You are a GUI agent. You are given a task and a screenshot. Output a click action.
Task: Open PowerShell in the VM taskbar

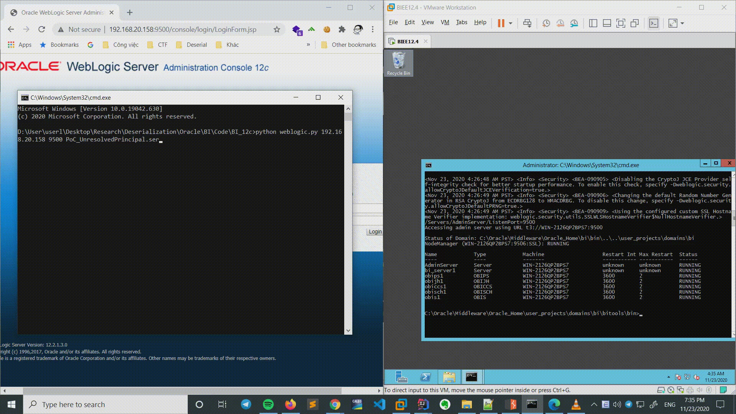click(425, 377)
